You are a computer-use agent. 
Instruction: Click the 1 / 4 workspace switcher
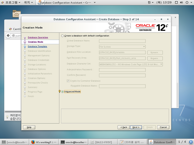pyautogui.click(x=182, y=142)
